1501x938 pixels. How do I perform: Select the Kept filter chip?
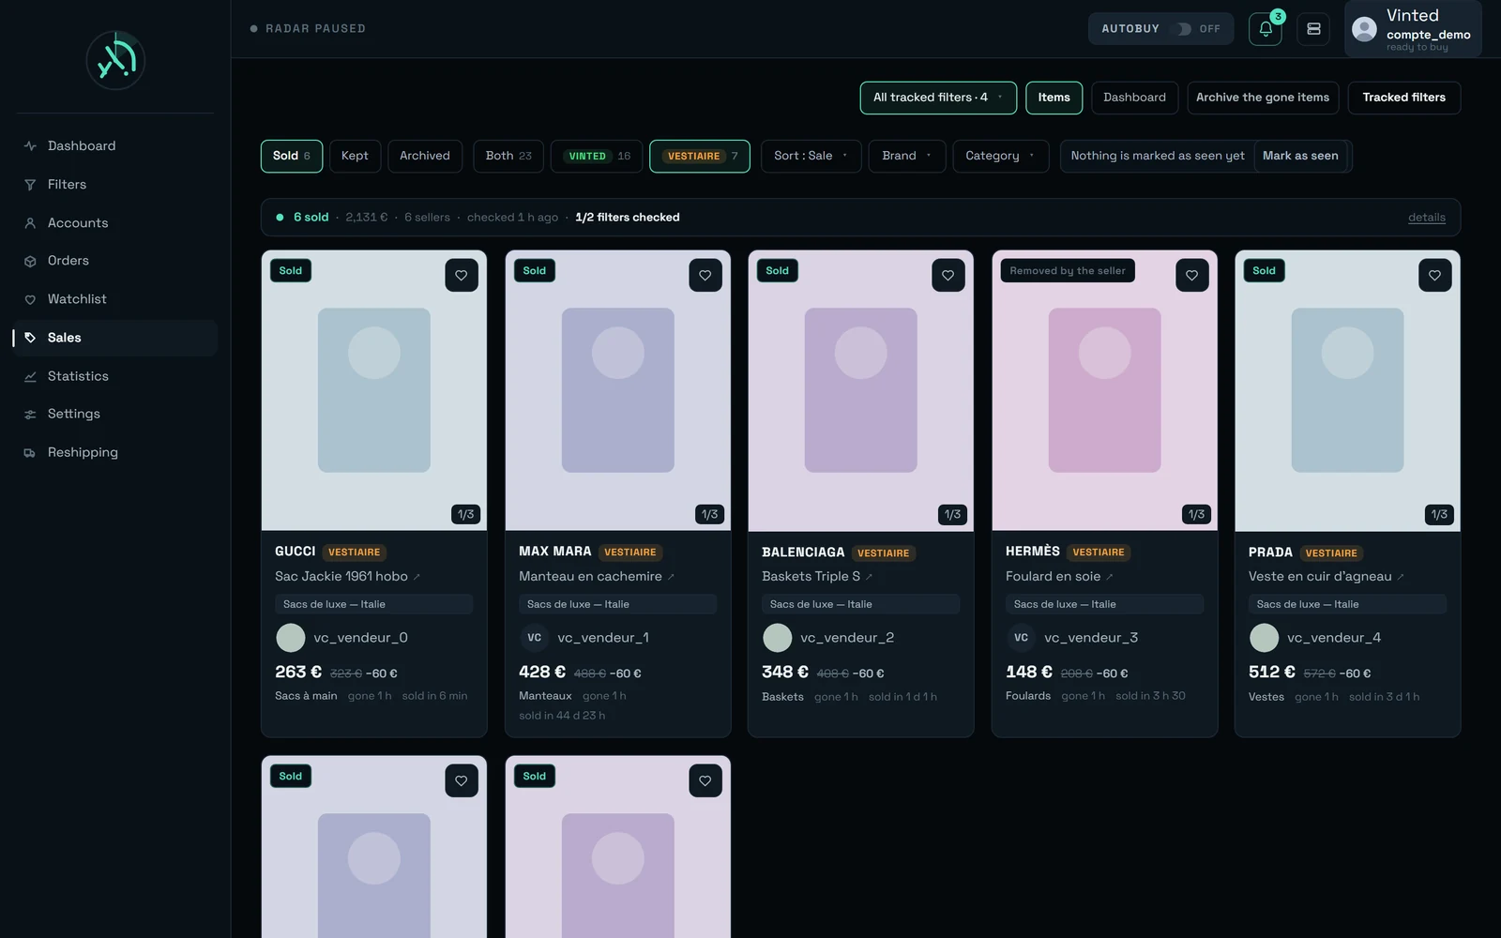tap(355, 156)
